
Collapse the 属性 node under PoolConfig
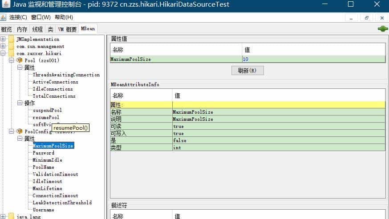point(20,138)
